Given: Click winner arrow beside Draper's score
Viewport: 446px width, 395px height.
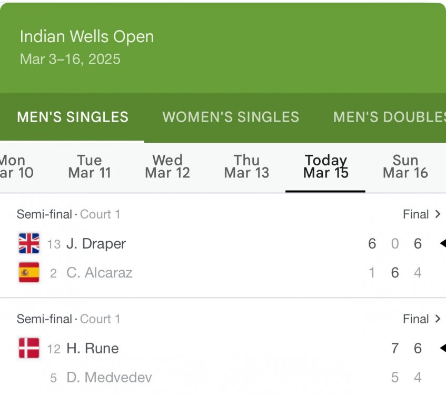Looking at the screenshot, I should point(442,243).
